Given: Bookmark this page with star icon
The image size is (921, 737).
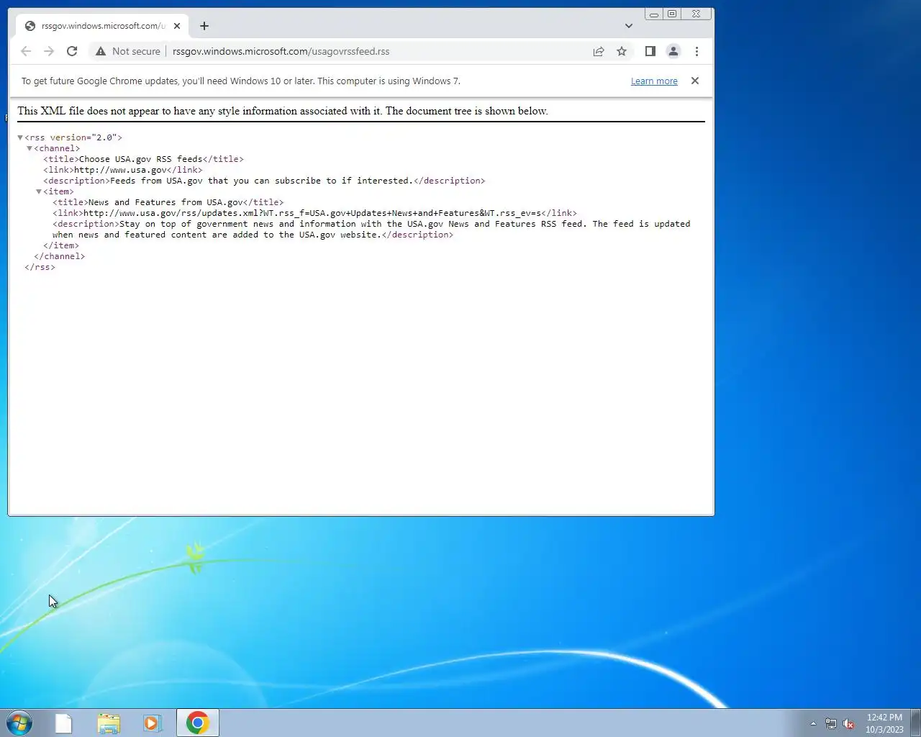Looking at the screenshot, I should click(622, 51).
